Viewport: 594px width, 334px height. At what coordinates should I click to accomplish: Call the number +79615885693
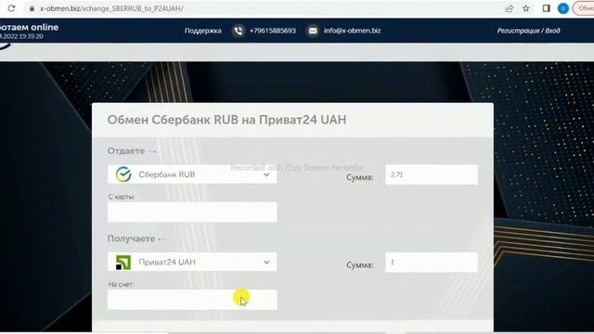point(272,31)
